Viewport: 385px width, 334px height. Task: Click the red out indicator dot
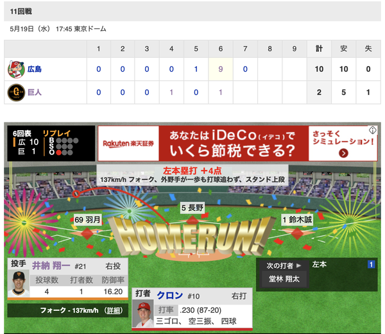point(58,153)
